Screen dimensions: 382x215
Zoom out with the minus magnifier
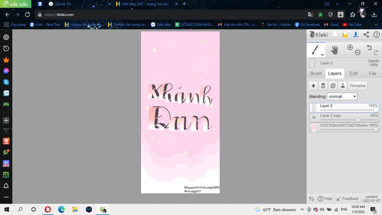pyautogui.click(x=357, y=52)
